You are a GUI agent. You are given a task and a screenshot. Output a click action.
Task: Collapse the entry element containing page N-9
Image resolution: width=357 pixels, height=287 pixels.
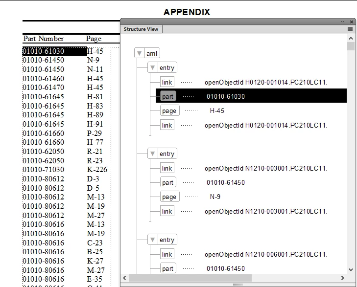[x=152, y=154]
